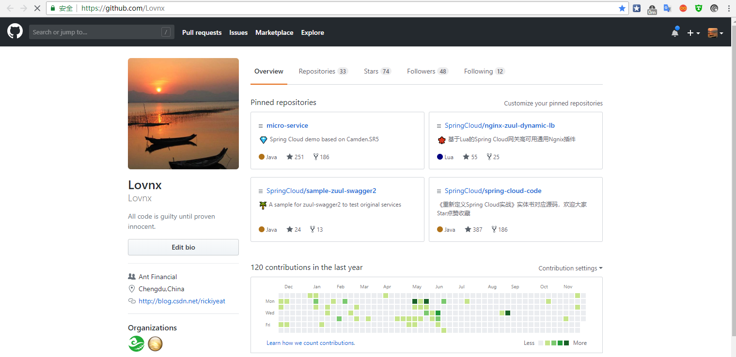Click the Chengdu,China location text
736x357 pixels.
[x=161, y=289]
